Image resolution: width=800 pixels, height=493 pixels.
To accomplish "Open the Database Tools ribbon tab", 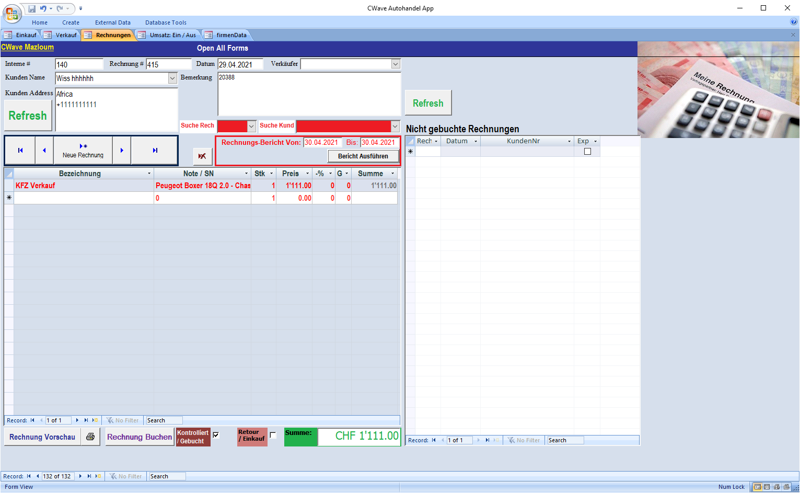I will pos(166,22).
